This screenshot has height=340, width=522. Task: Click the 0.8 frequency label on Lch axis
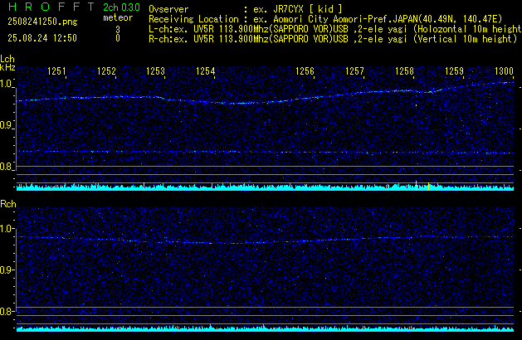tap(6, 167)
